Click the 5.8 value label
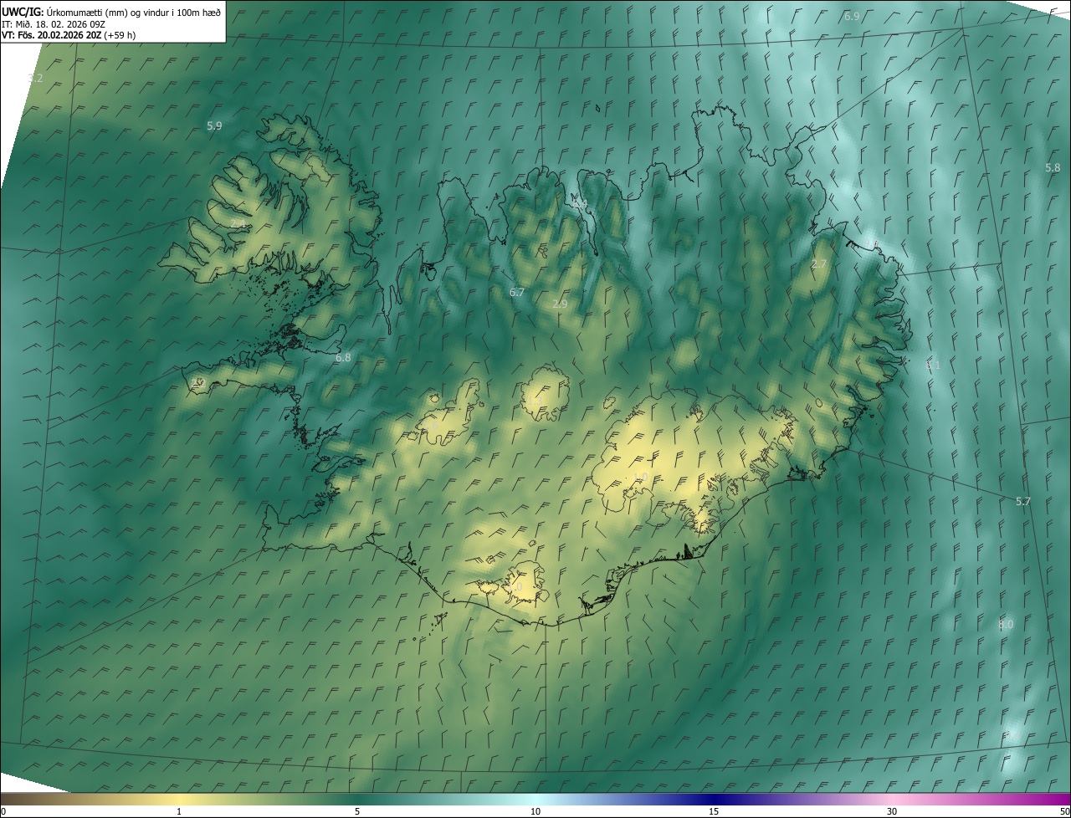Image resolution: width=1071 pixels, height=818 pixels. [x=1053, y=167]
